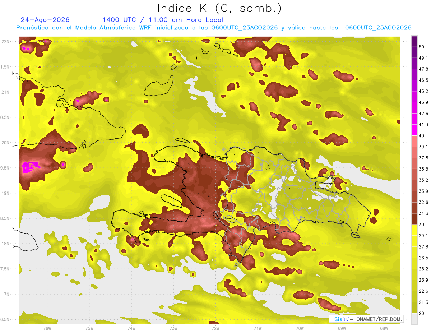Screen dimensions: 431x333
Task: Click the colorbar value 35.2
Action: click(x=423, y=180)
